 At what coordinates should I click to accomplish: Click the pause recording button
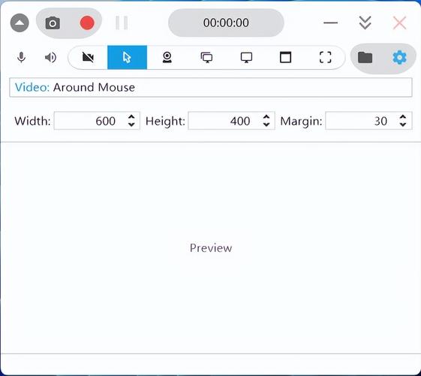(x=122, y=23)
